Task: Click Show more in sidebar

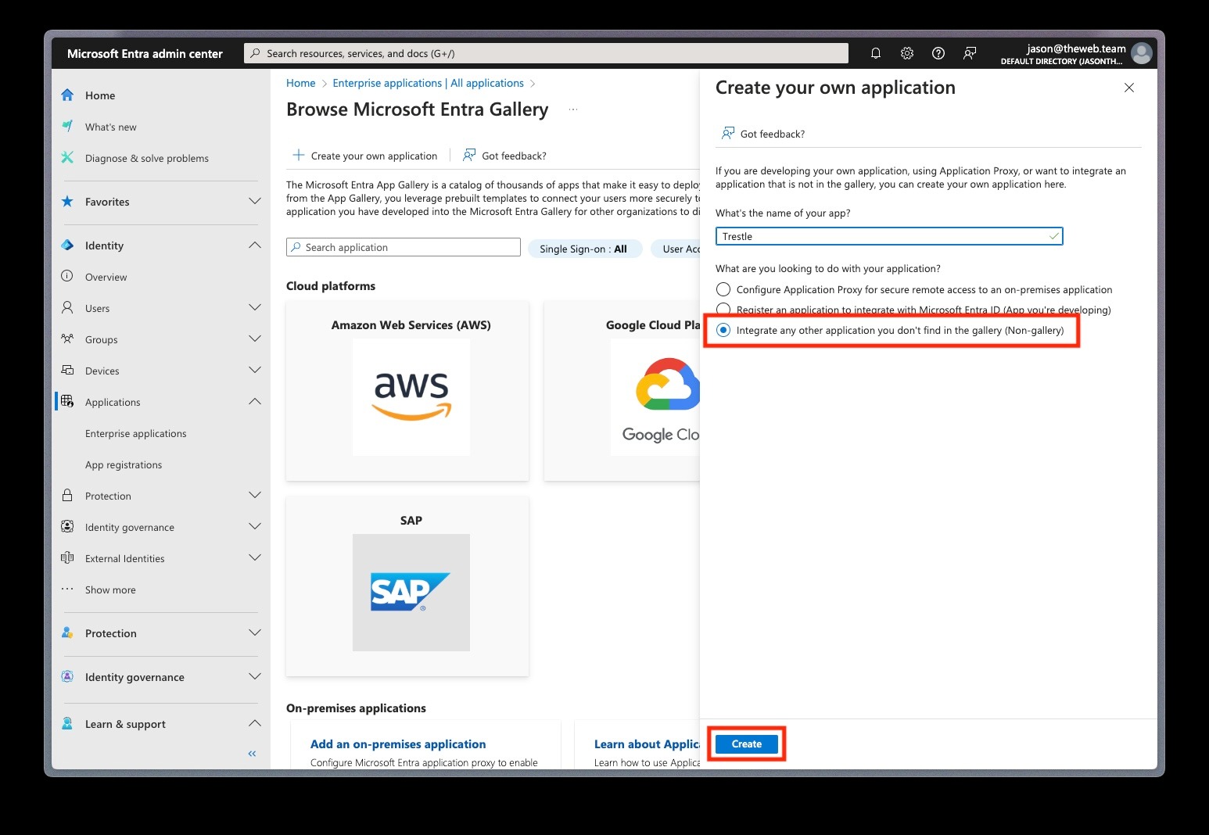Action: click(x=110, y=590)
